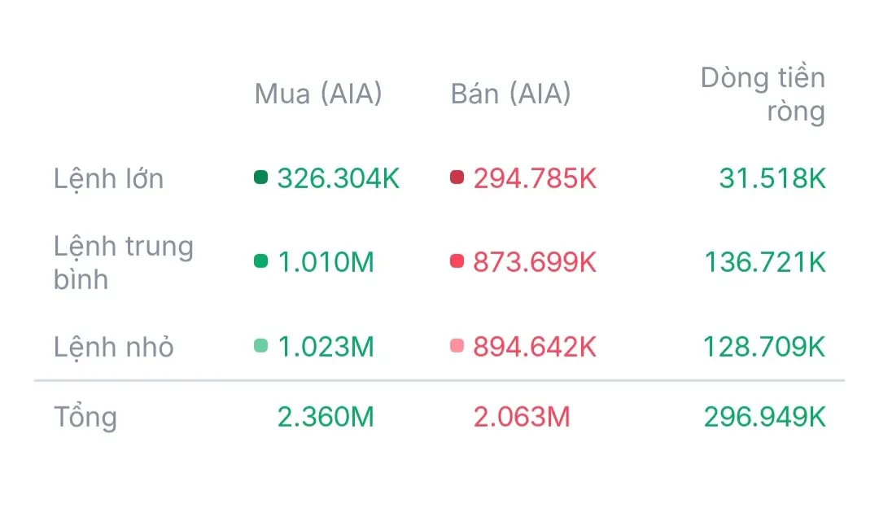
Task: Click the dark red dot beside 294.785K
Action: click(x=457, y=177)
